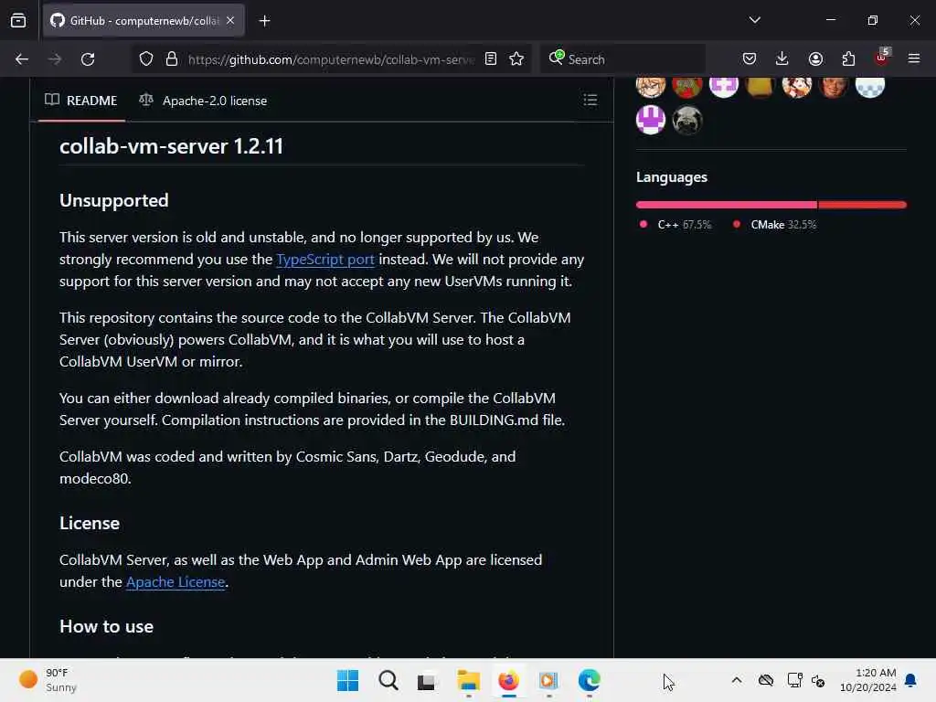
Task: Switch to the README tab
Action: (81, 101)
